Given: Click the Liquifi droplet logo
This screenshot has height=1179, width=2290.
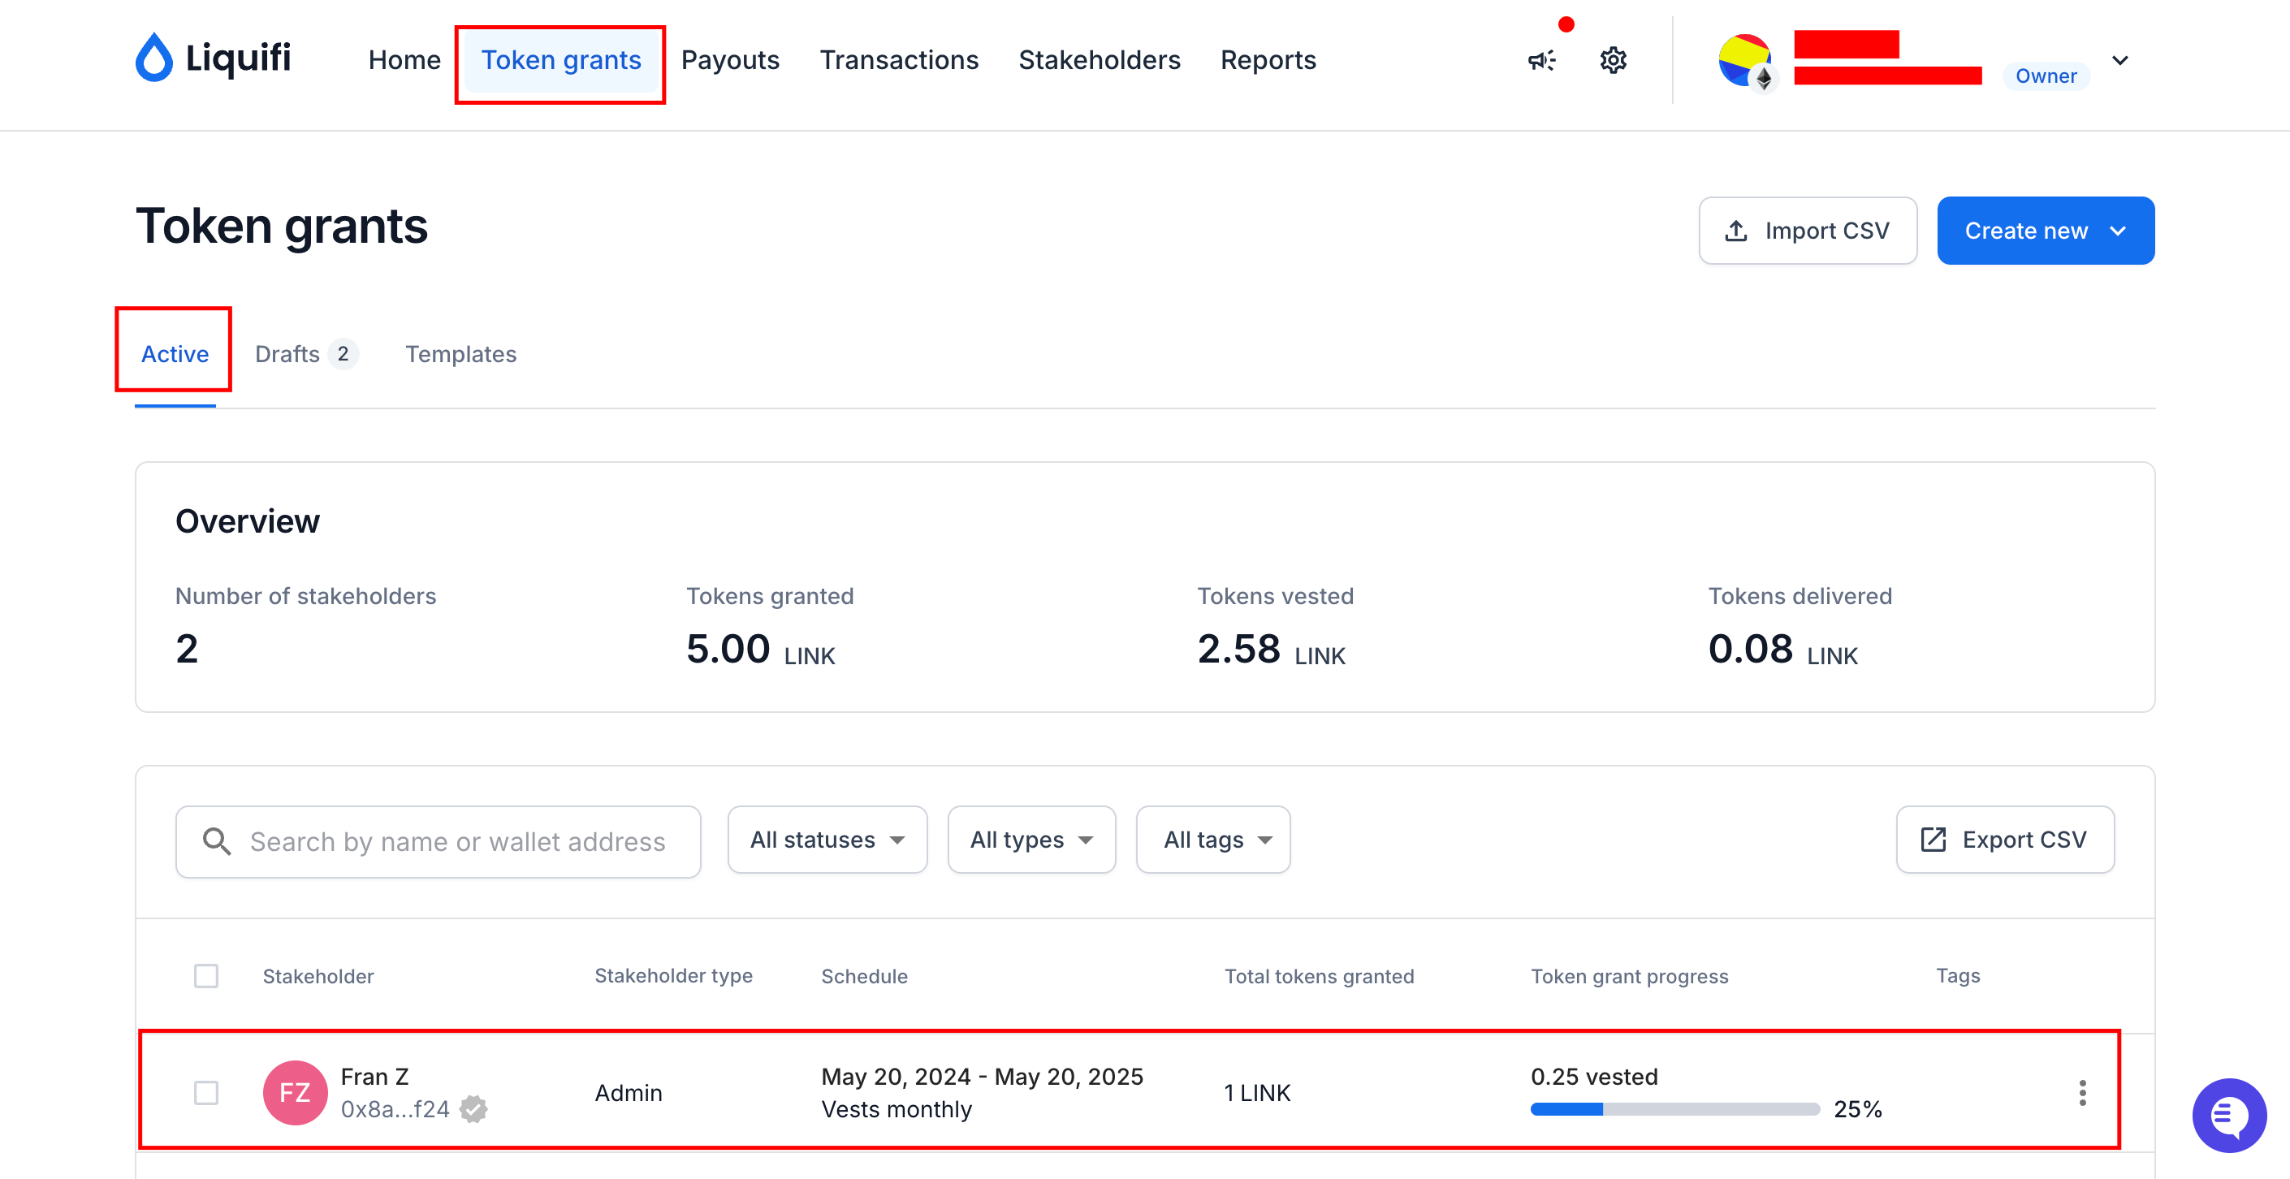Looking at the screenshot, I should [x=153, y=58].
